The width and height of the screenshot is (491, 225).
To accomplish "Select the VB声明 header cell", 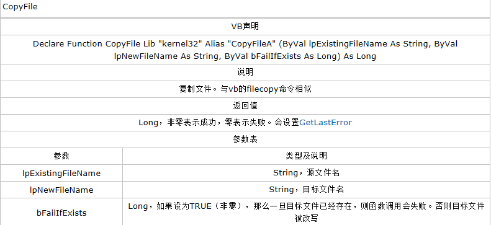I will click(245, 27).
